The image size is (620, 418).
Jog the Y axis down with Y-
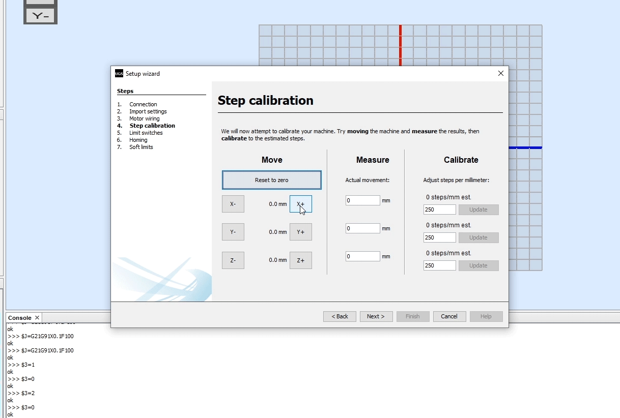pyautogui.click(x=233, y=231)
